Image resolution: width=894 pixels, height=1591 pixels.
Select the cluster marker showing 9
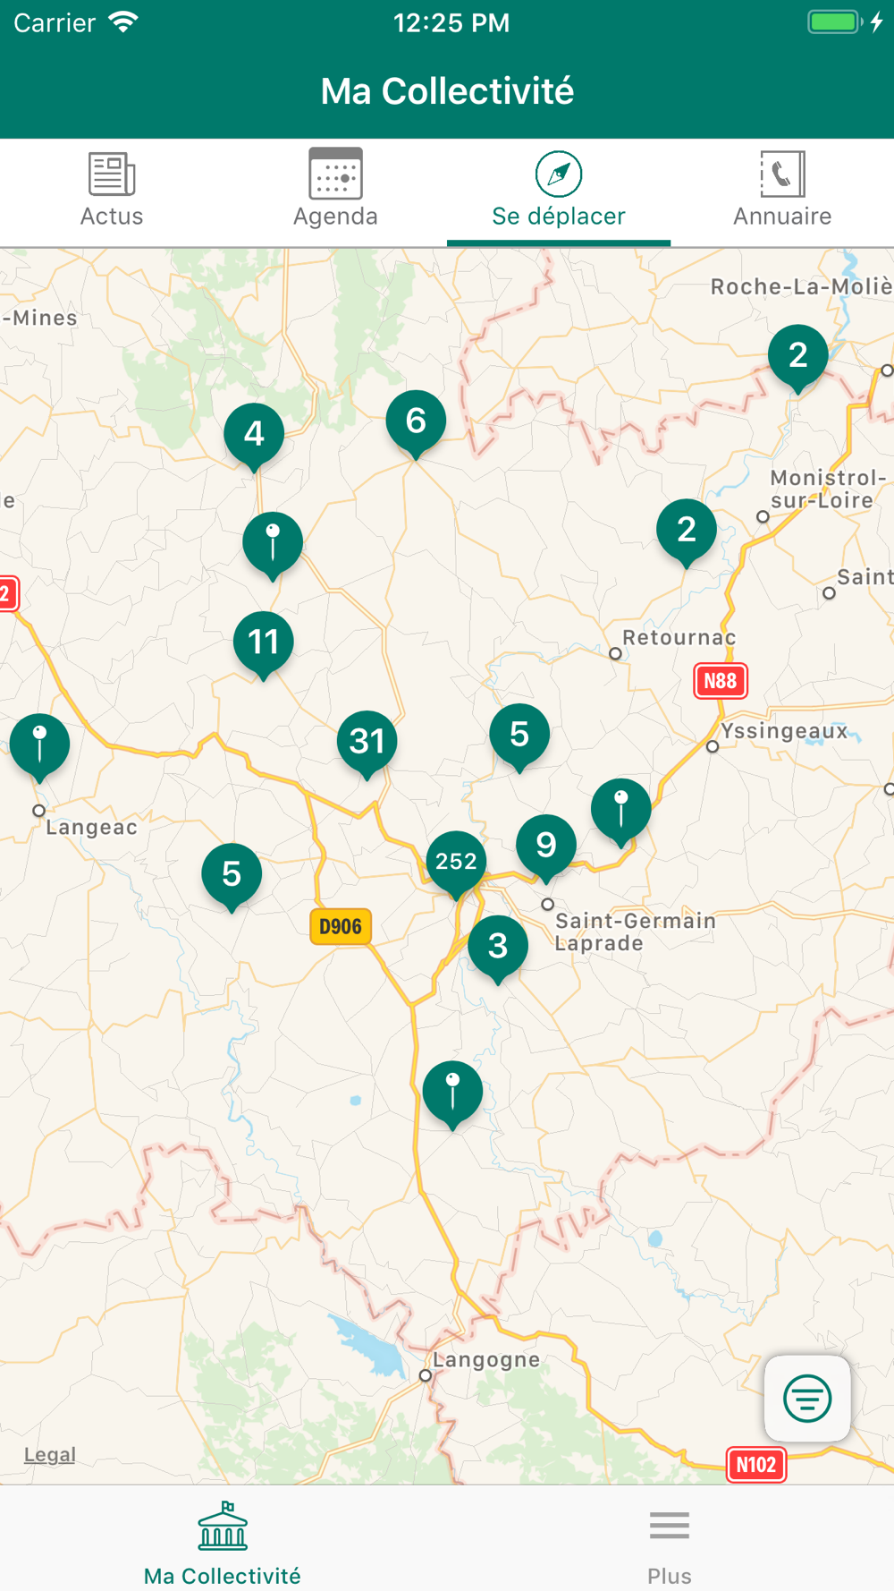tap(545, 848)
